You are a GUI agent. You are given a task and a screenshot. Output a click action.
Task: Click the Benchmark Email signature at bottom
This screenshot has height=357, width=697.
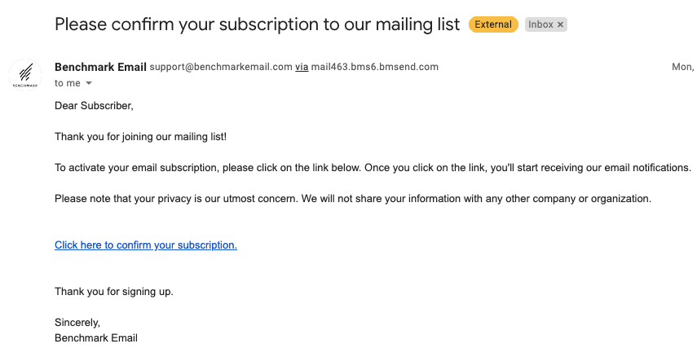96,337
